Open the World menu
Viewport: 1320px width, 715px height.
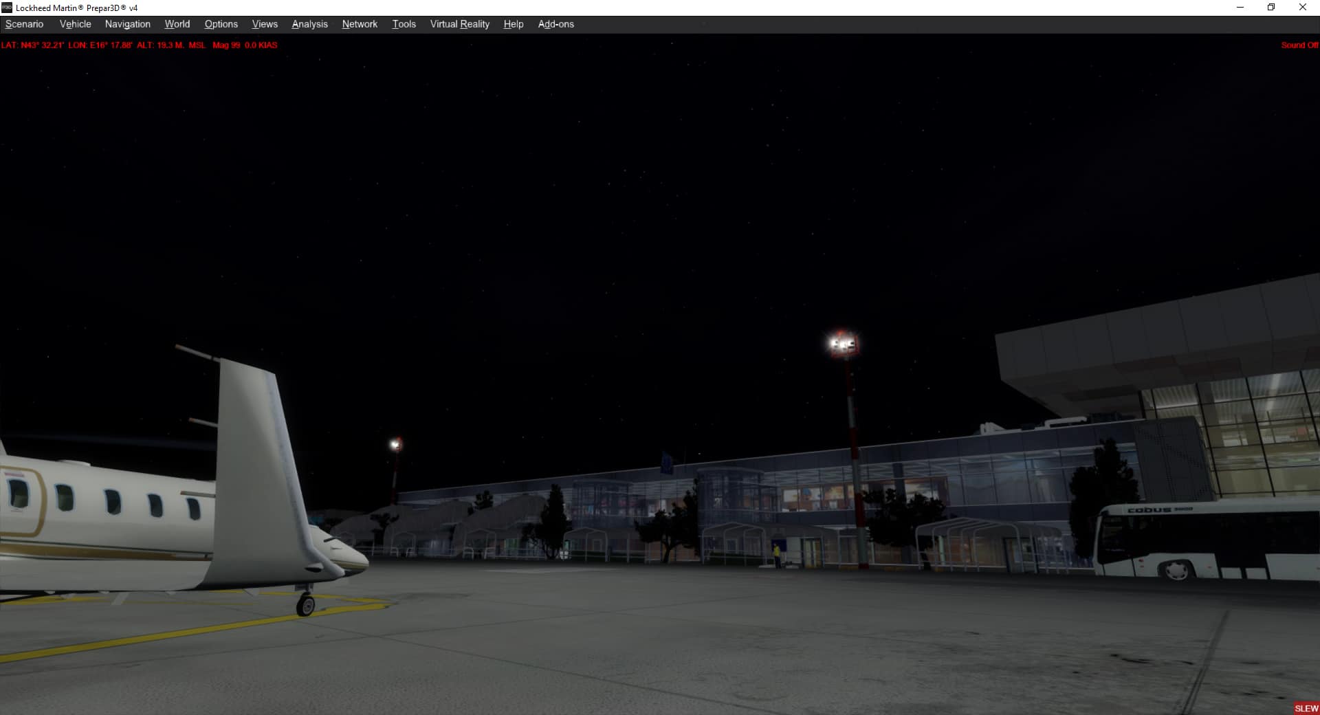tap(177, 24)
